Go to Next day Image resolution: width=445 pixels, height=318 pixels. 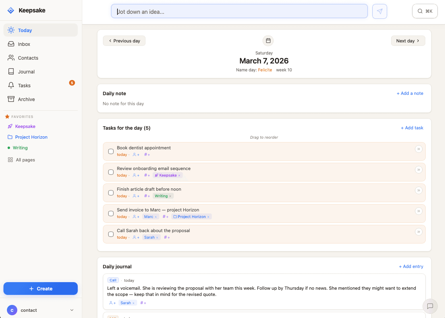pos(408,40)
